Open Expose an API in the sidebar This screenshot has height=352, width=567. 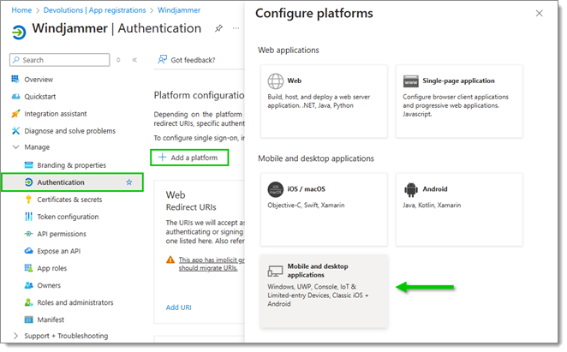click(58, 251)
